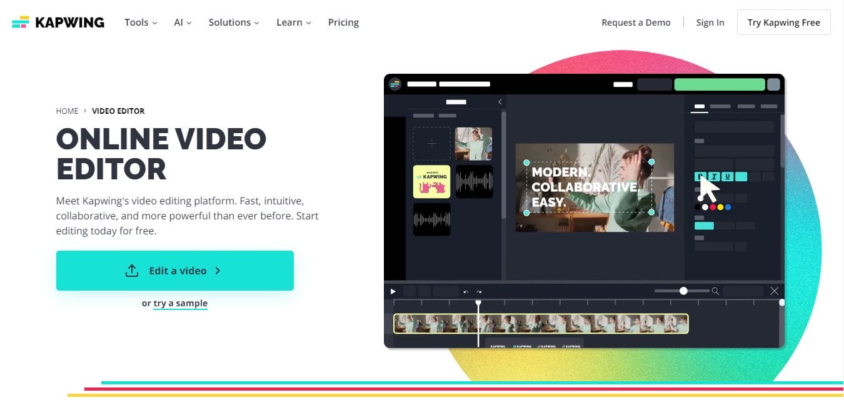Viewport: 844px width, 400px height.
Task: Toggle italic text formatting in the editor
Action: point(714,177)
